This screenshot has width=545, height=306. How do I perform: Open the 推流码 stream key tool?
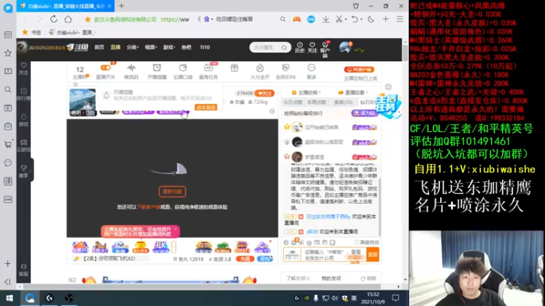click(x=131, y=71)
